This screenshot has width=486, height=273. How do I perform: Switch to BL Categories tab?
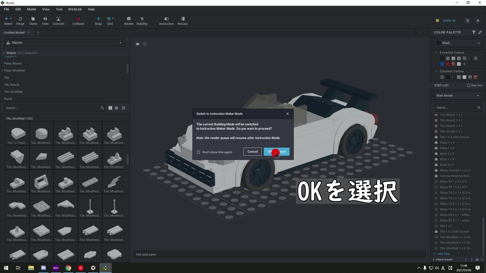click(28, 53)
